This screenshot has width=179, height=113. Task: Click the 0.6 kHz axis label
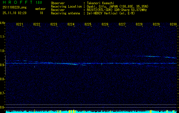click(3, 107)
